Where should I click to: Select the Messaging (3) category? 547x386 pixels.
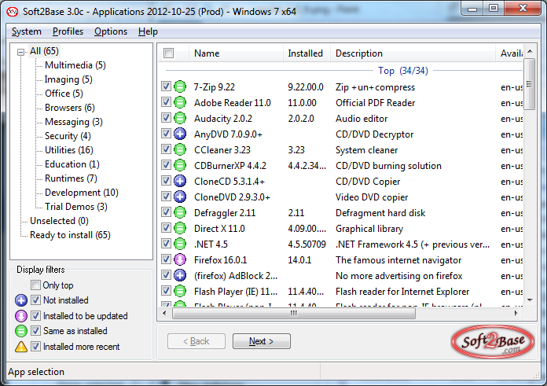[x=74, y=122]
